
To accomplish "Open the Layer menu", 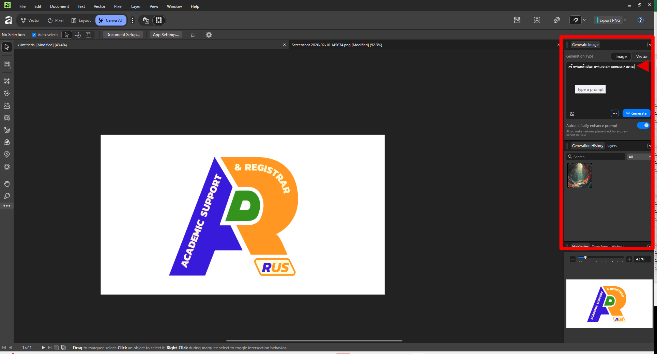I will (x=136, y=6).
